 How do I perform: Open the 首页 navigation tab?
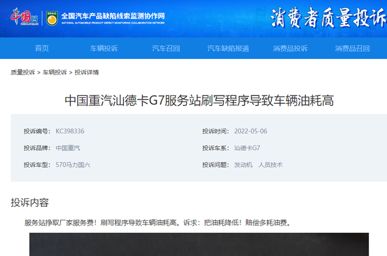42,49
